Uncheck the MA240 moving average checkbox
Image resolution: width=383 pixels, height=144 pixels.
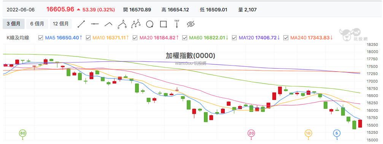coord(286,38)
